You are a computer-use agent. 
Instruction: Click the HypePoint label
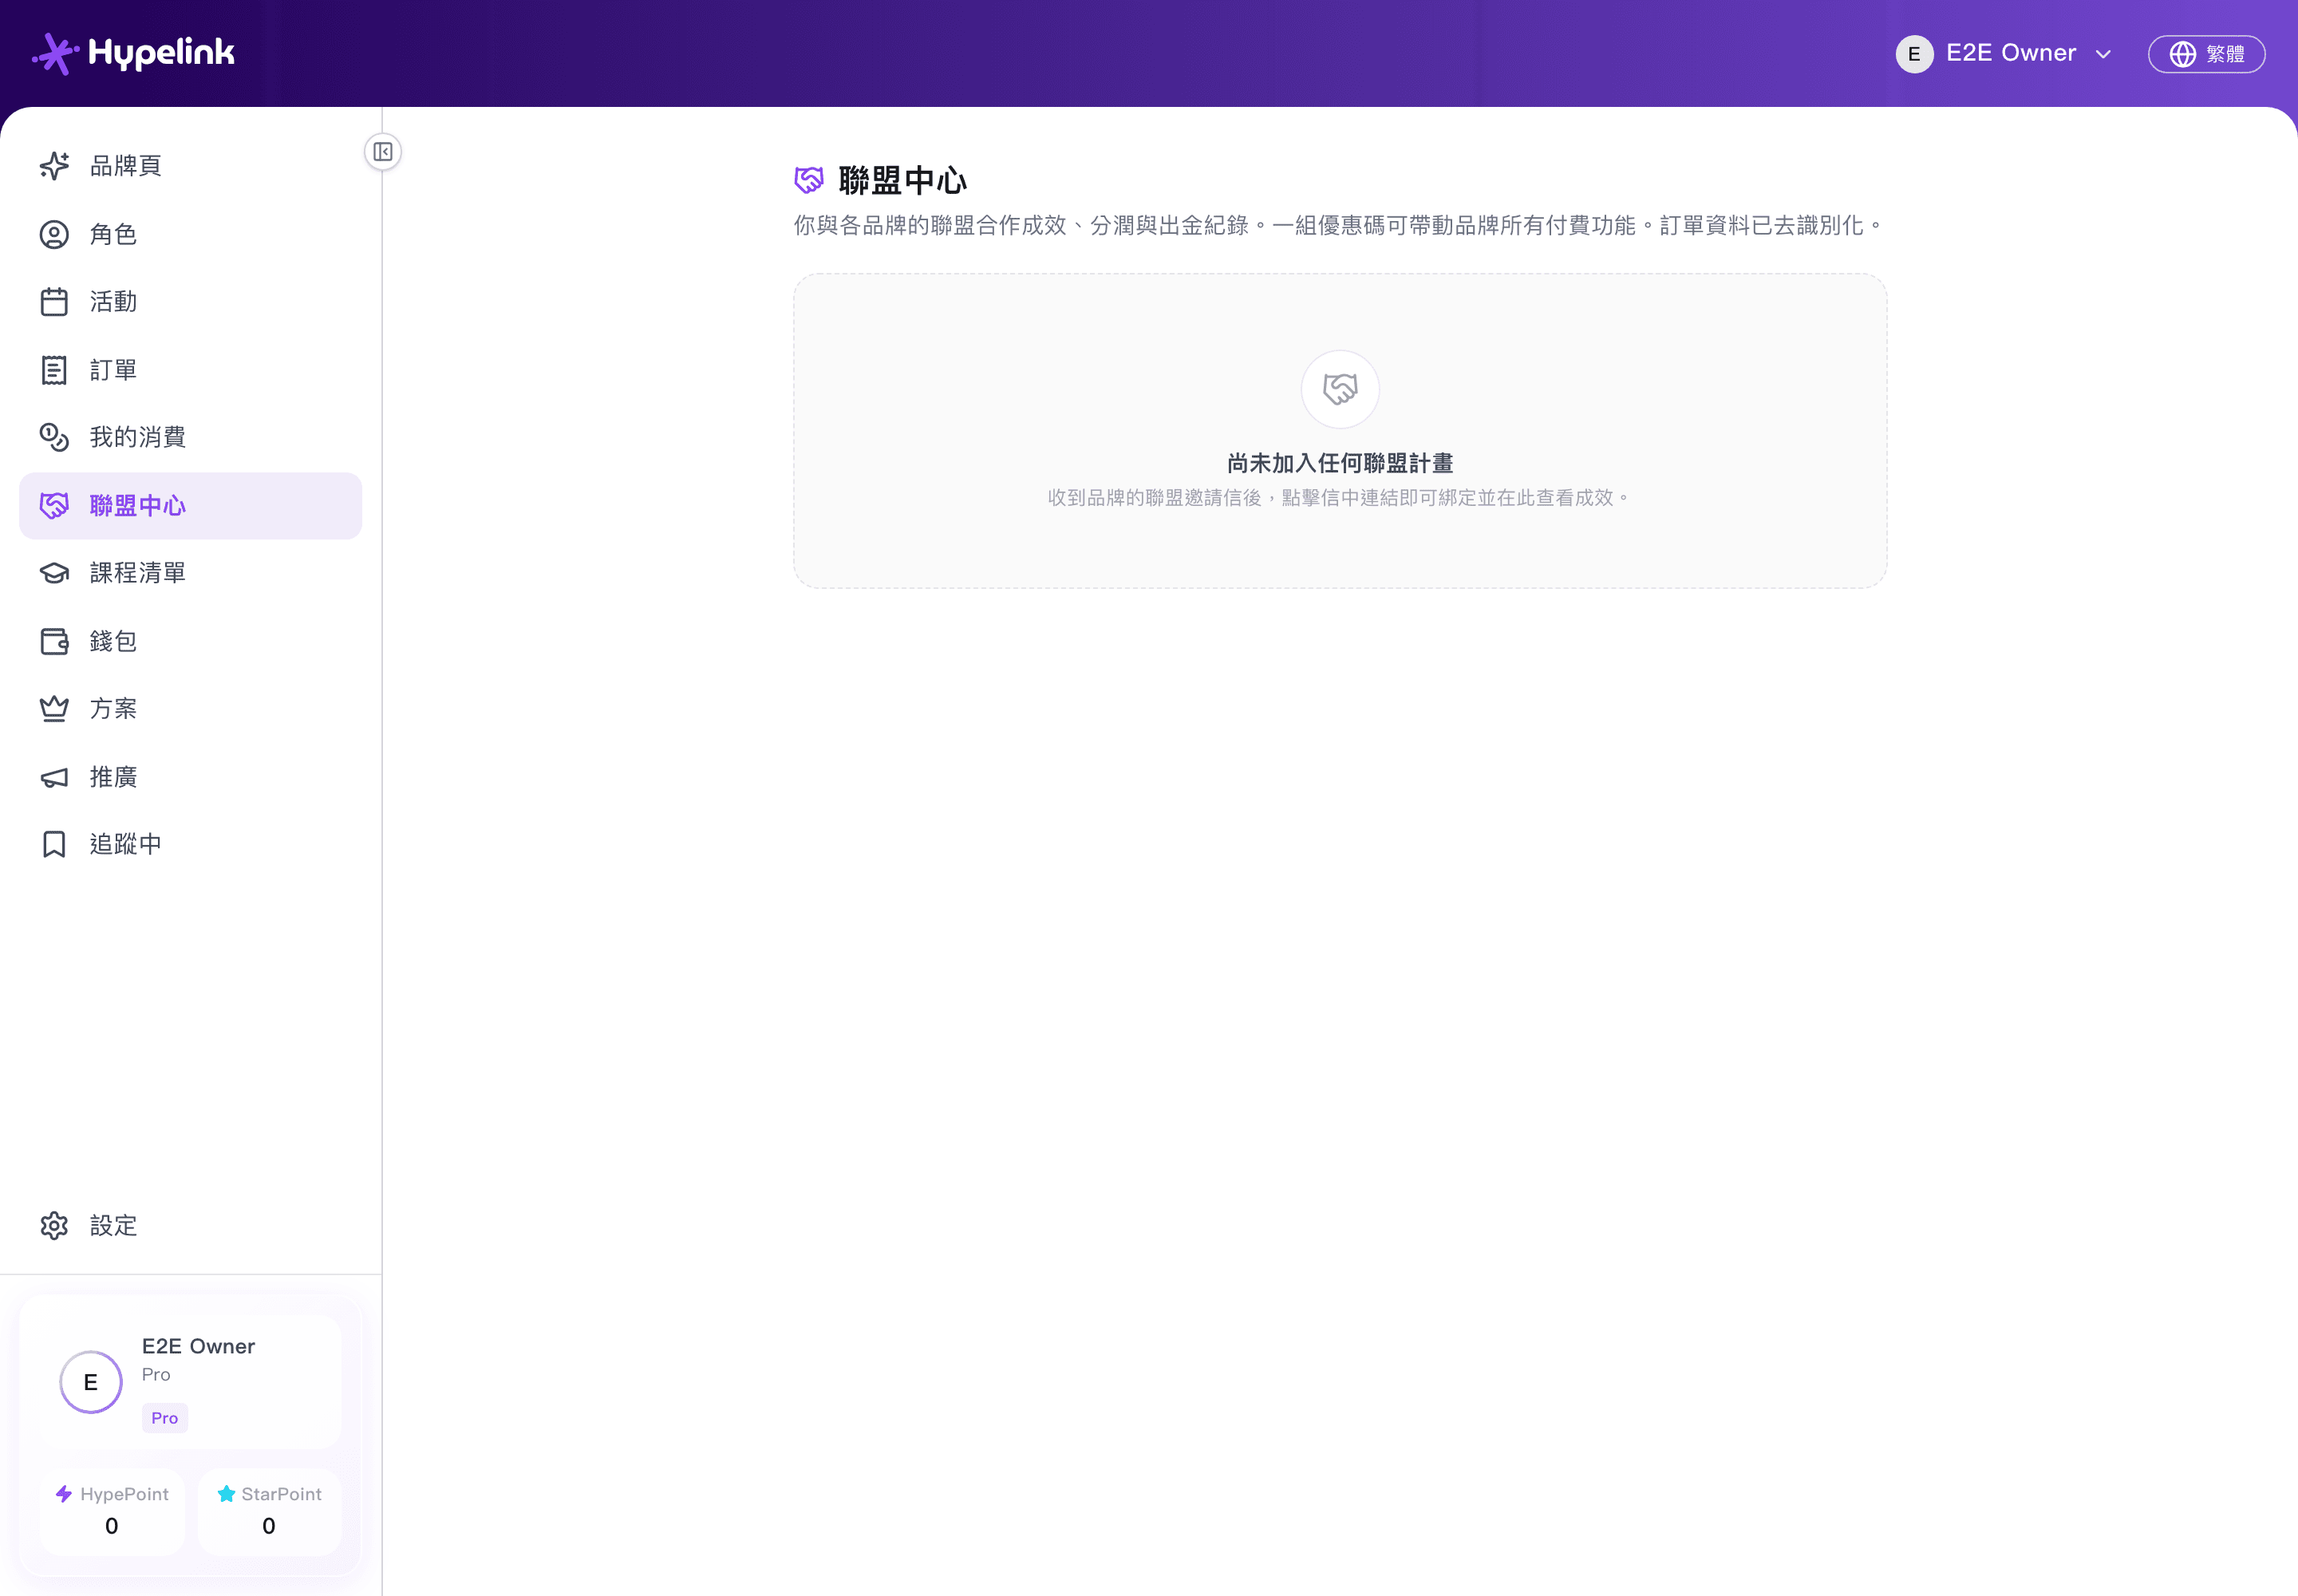click(x=125, y=1494)
